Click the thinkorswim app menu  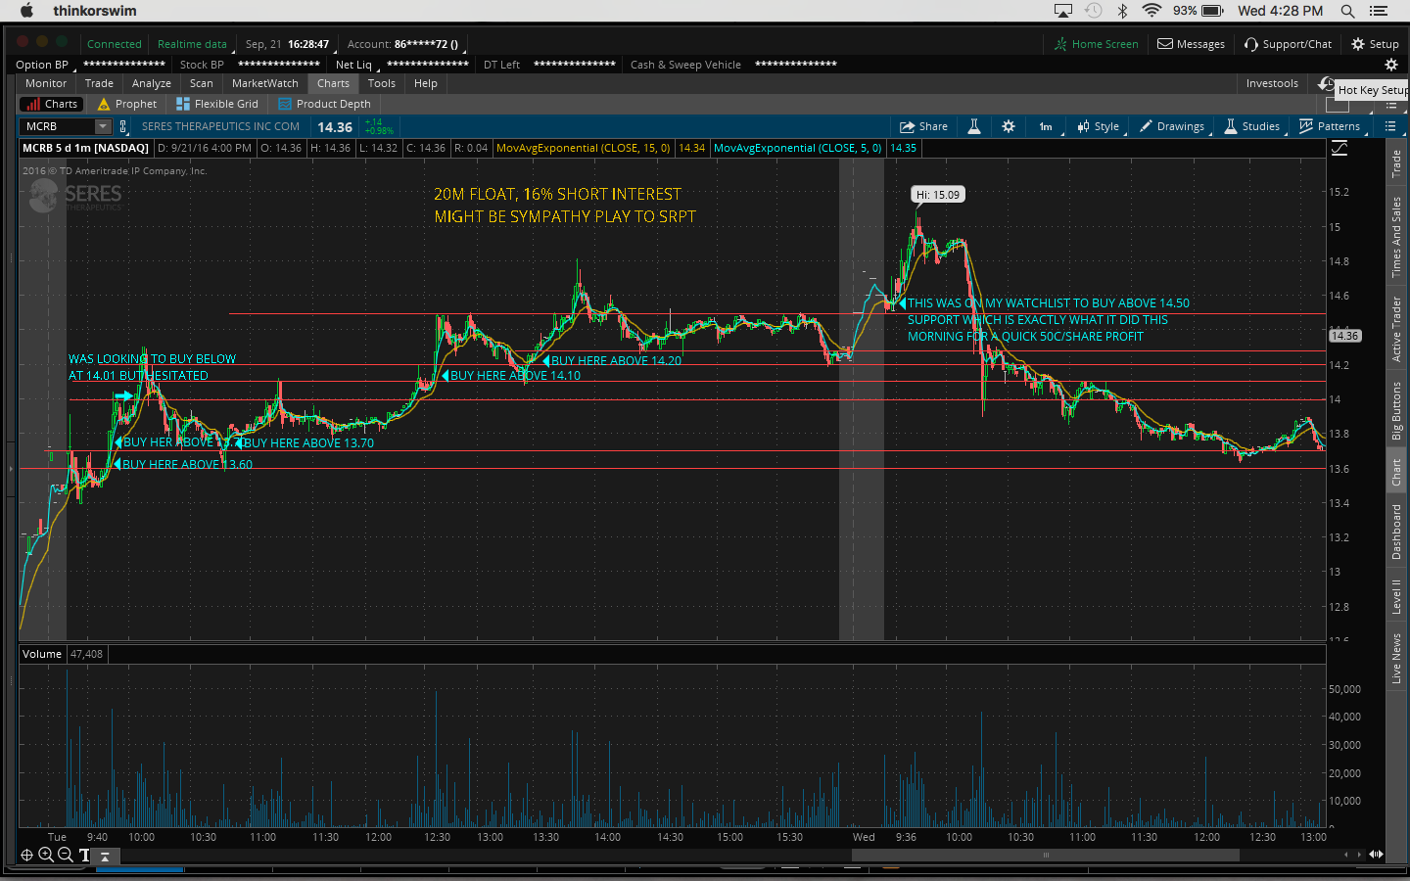tap(95, 11)
